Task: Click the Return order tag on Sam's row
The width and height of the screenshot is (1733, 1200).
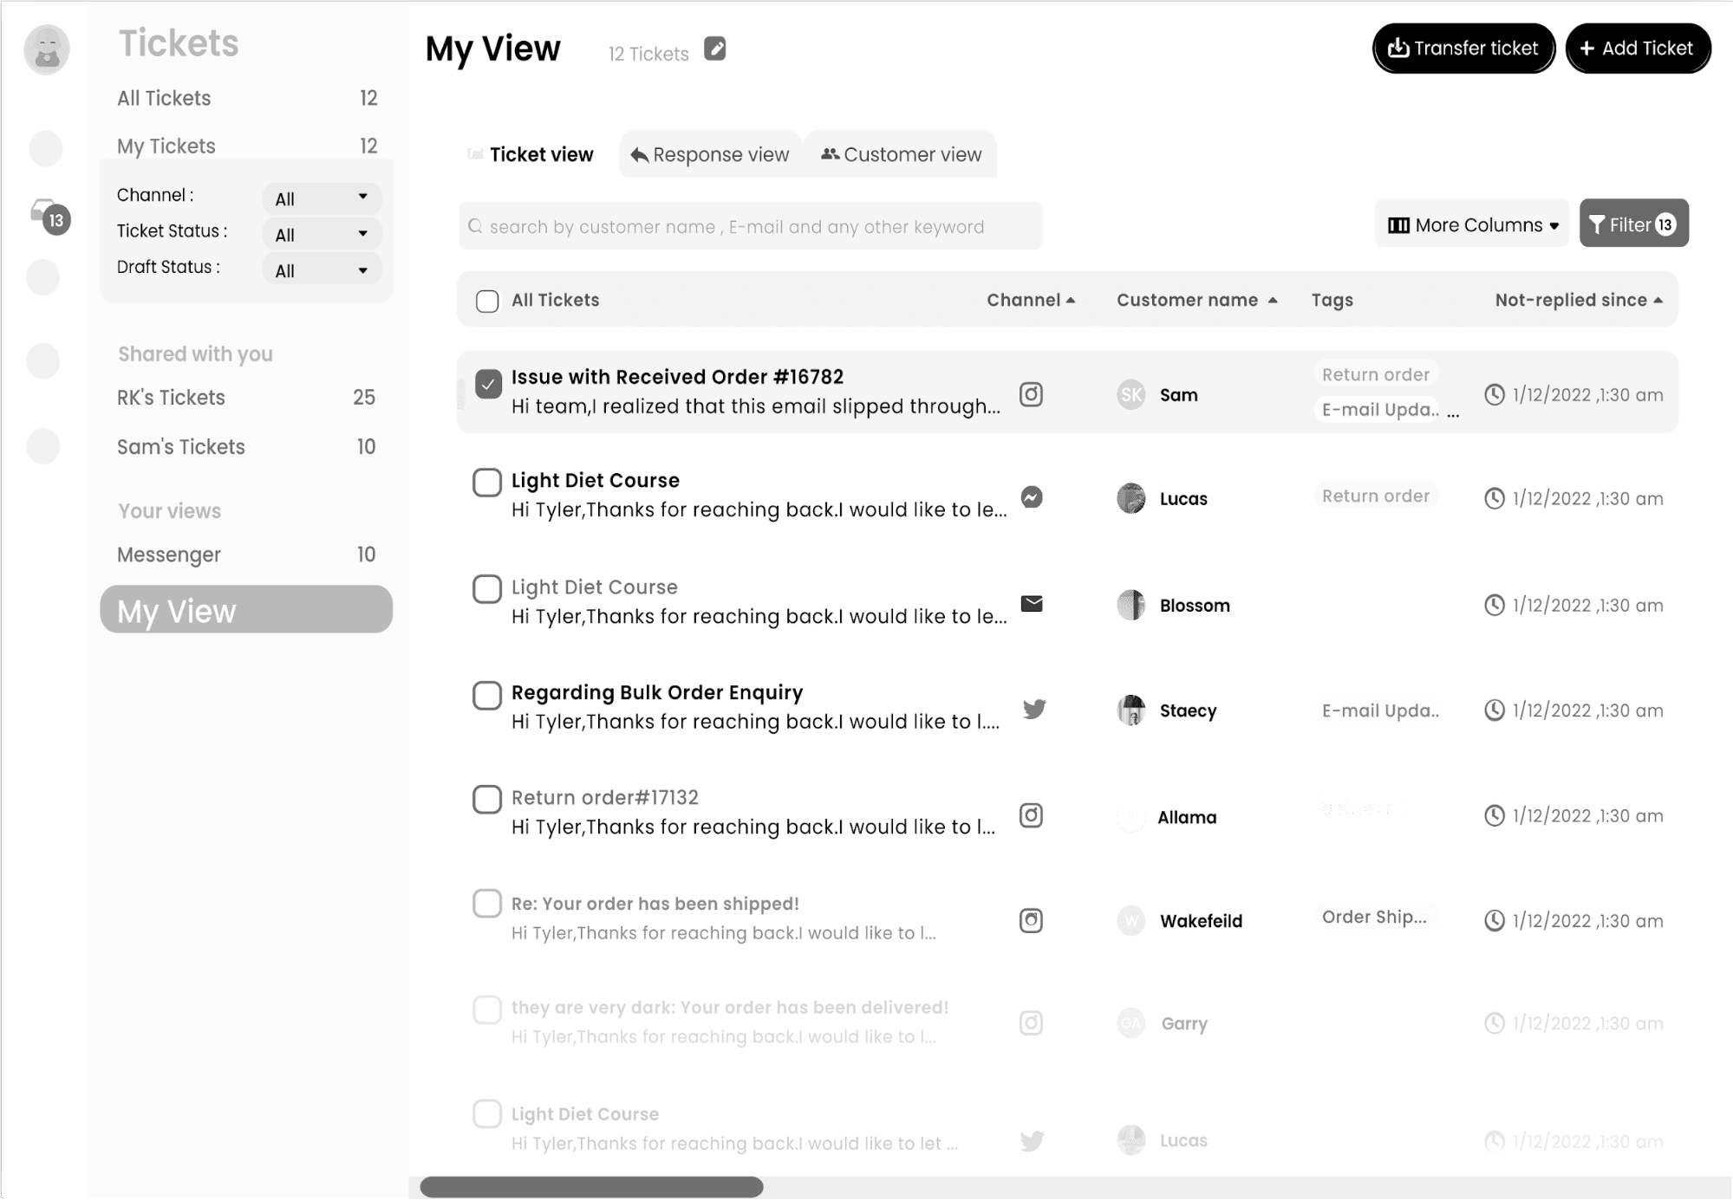Action: click(x=1376, y=374)
